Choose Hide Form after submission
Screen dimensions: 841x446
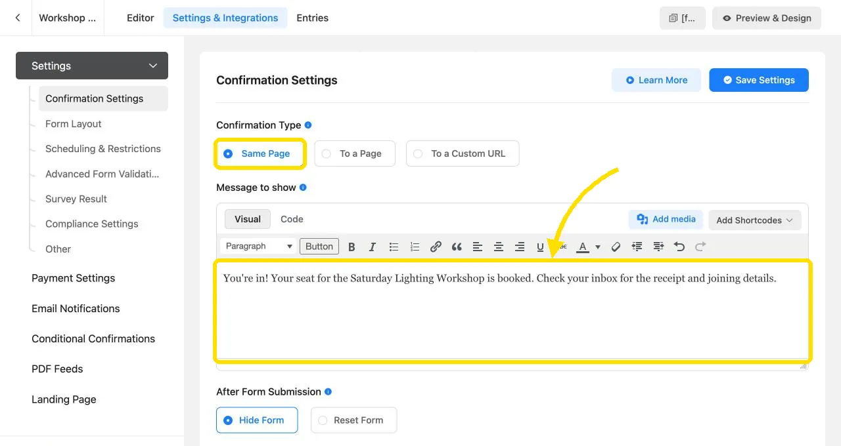[257, 420]
